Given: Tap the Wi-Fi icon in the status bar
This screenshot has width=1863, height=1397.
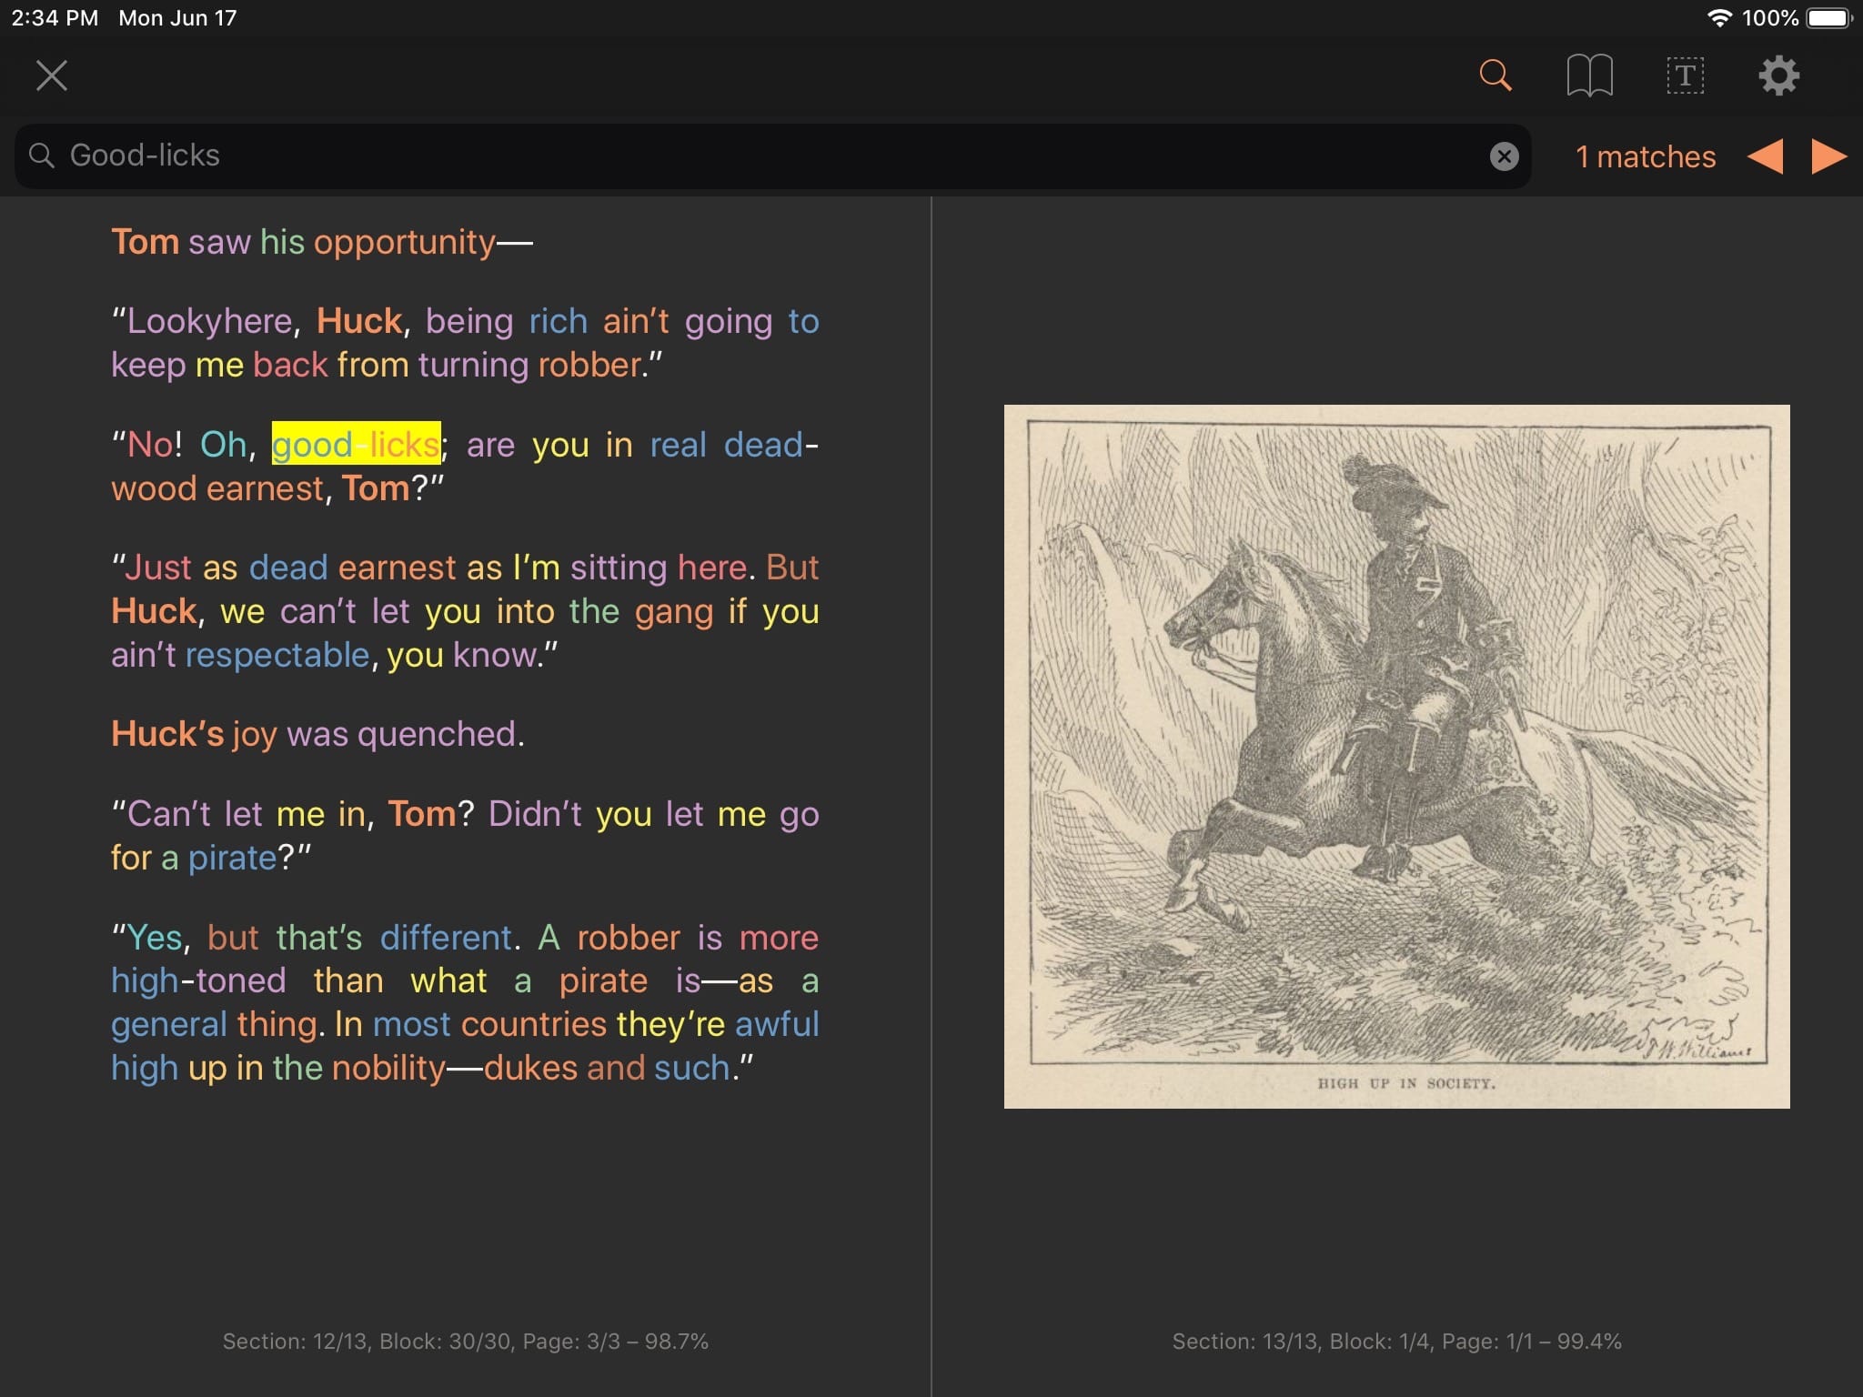Looking at the screenshot, I should coord(1718,18).
